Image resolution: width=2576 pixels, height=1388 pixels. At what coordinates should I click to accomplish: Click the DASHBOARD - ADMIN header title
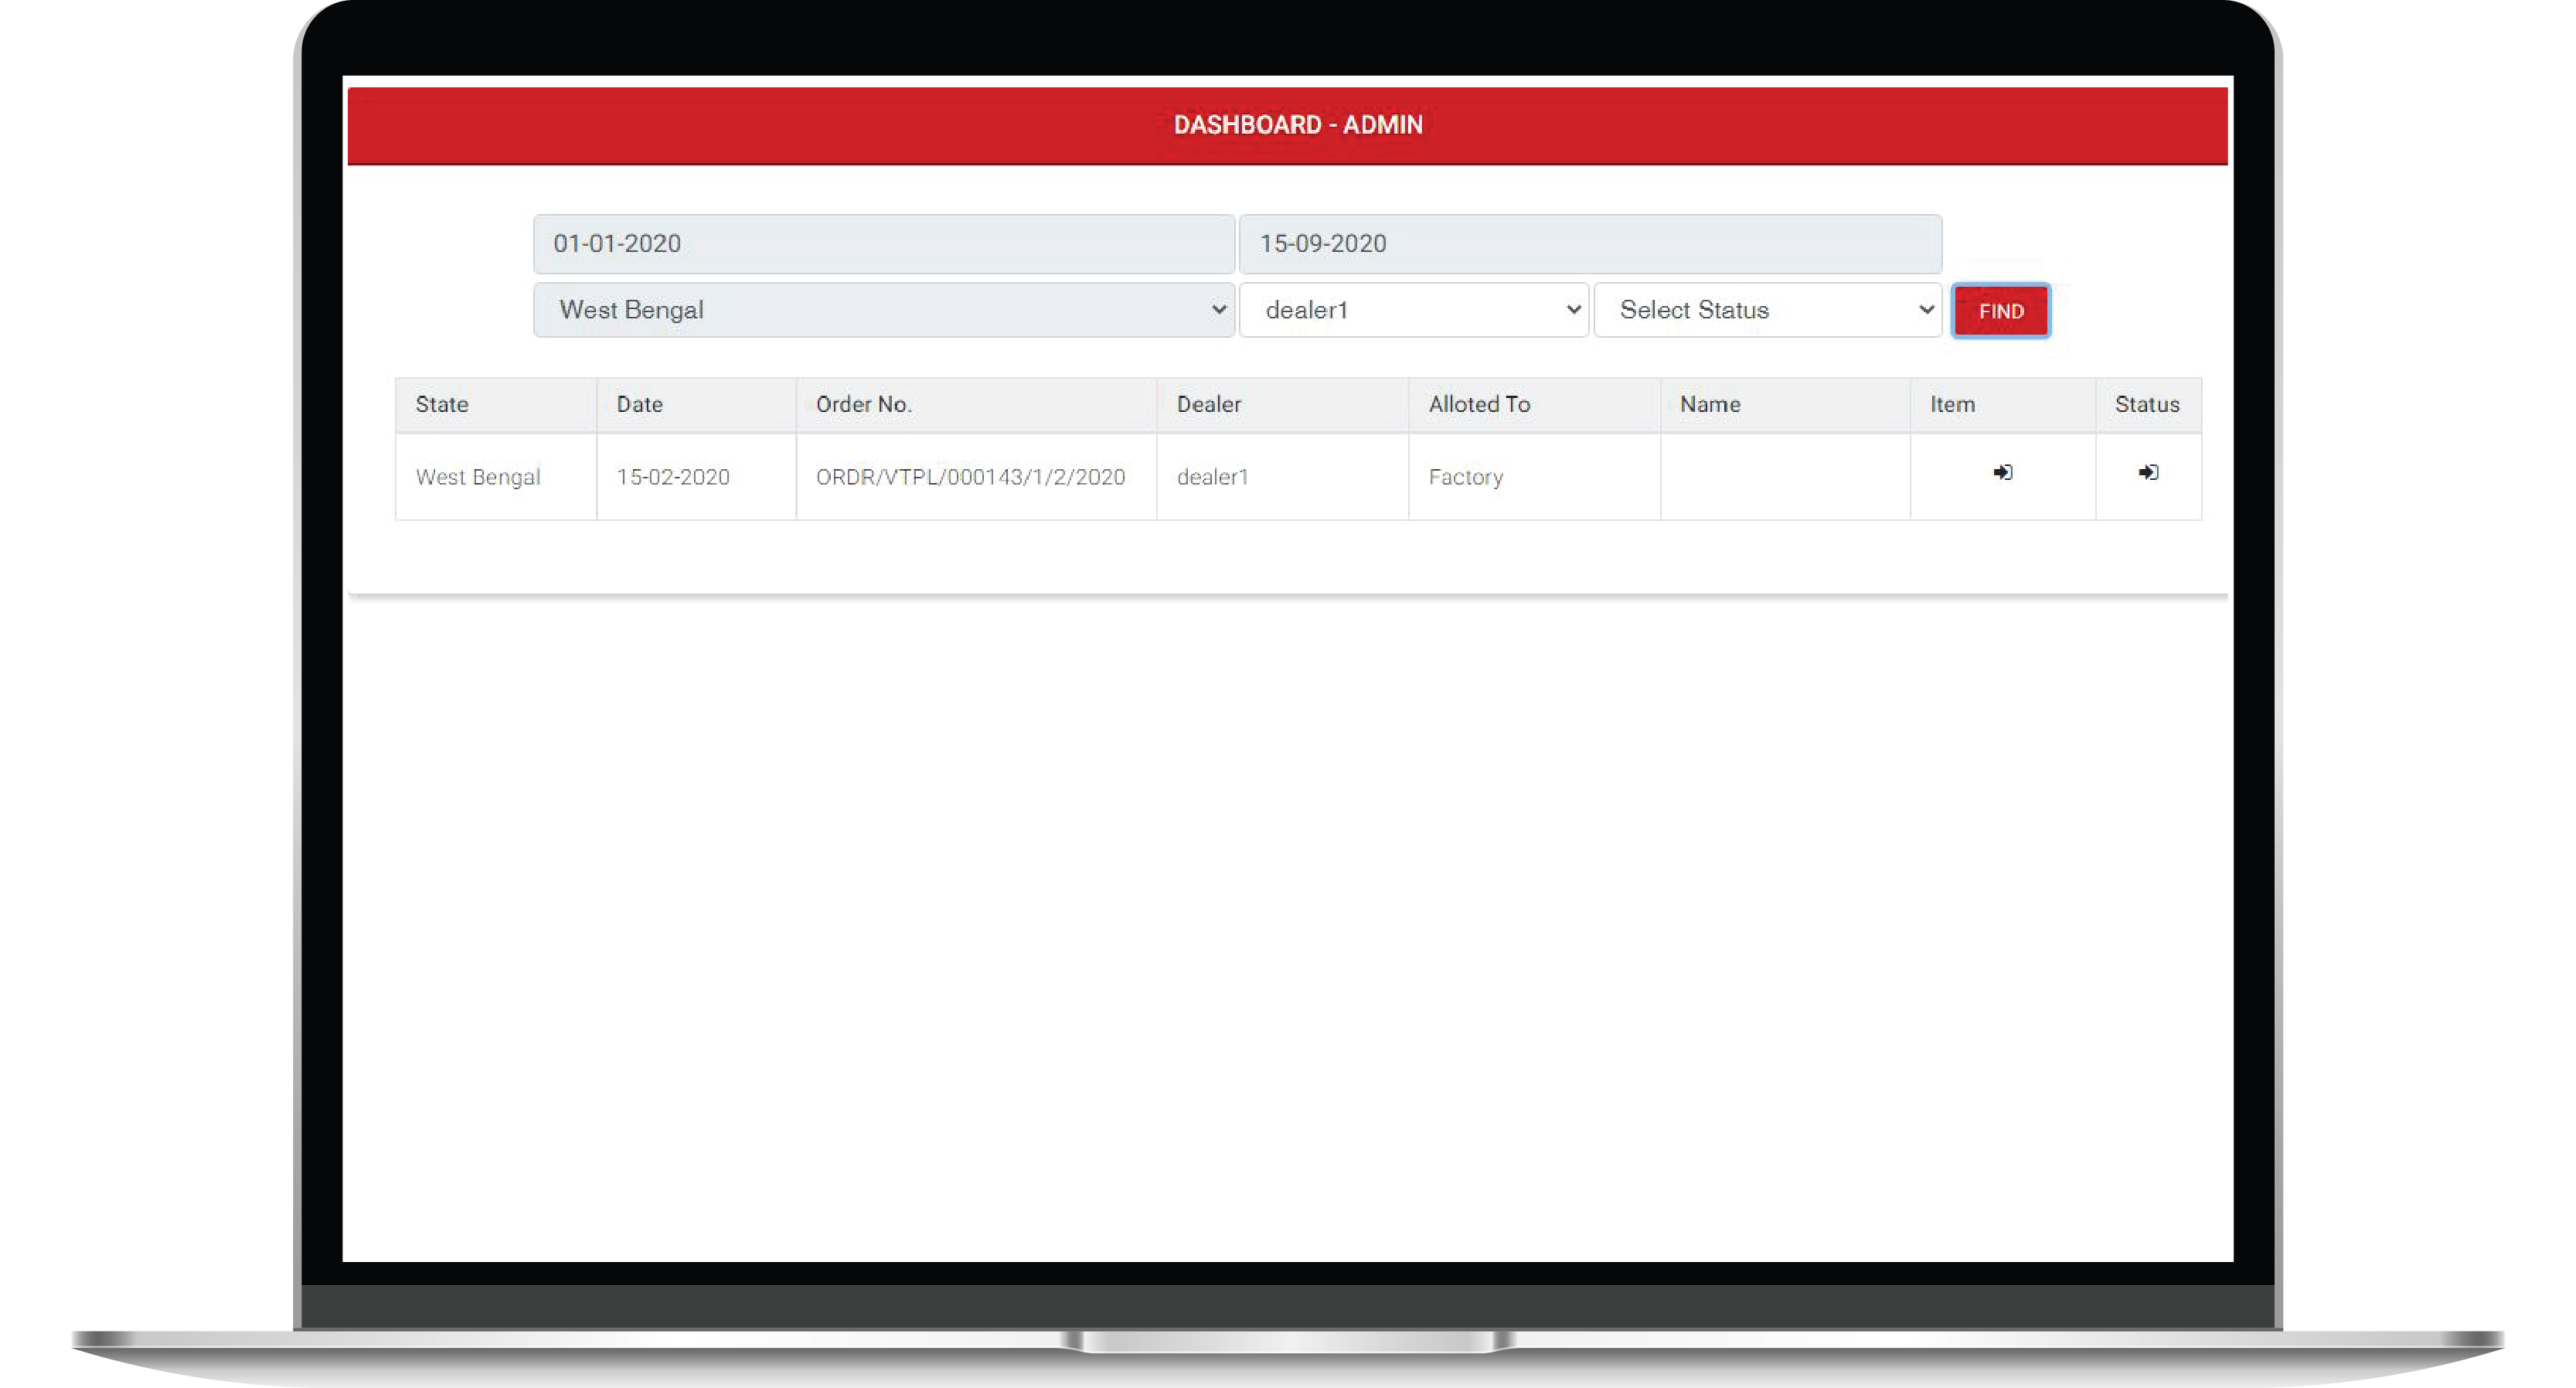tap(1297, 125)
